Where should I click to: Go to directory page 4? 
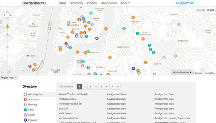(96, 87)
